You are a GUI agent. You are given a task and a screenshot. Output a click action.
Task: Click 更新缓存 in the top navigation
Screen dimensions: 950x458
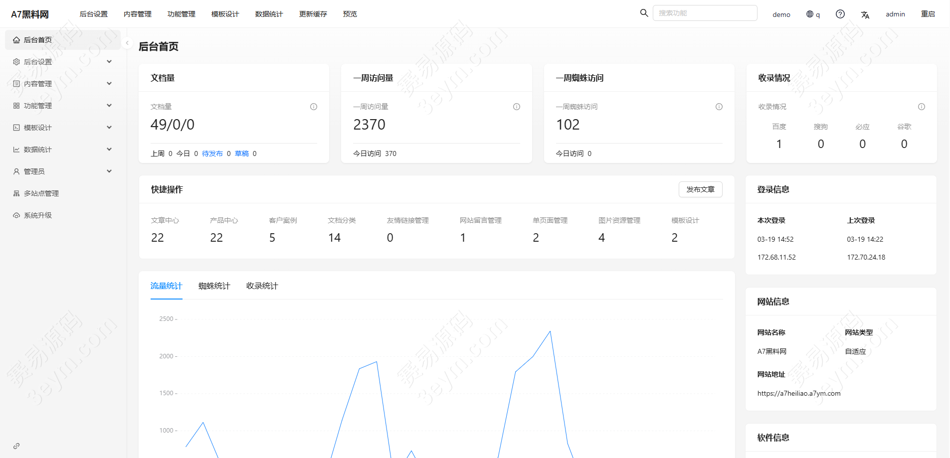pos(313,14)
